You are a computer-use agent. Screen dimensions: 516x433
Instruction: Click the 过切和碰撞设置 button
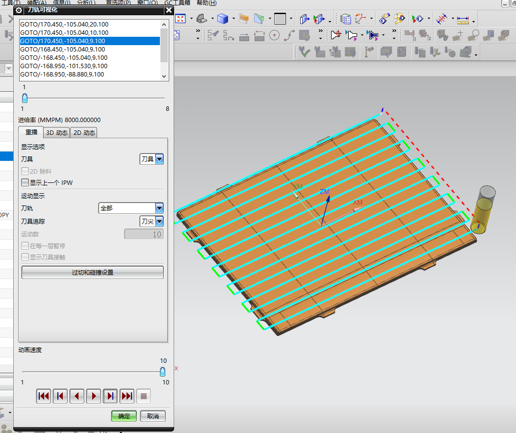pyautogui.click(x=92, y=272)
